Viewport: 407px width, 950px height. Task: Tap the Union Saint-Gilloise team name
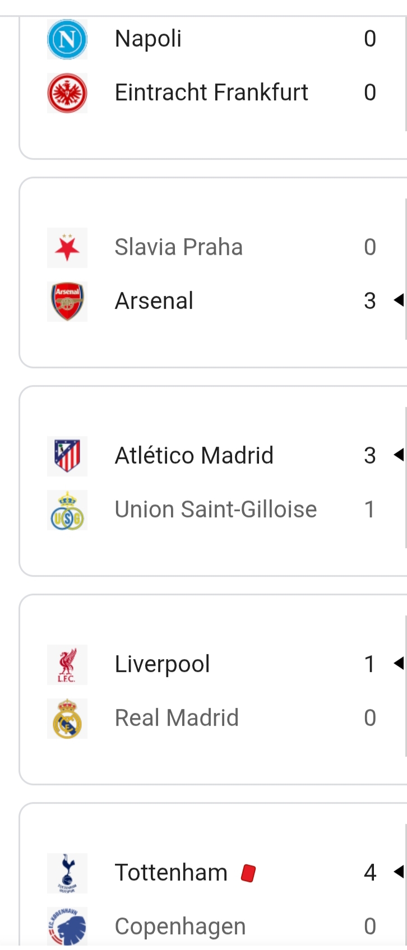pos(216,510)
